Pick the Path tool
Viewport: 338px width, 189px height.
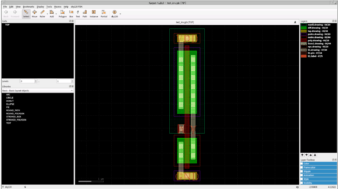(x=85, y=14)
